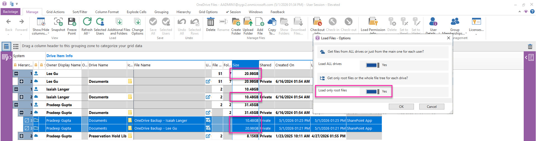
Task: Select cell OneDrive Backup - Lee Gu
Action: (169, 128)
